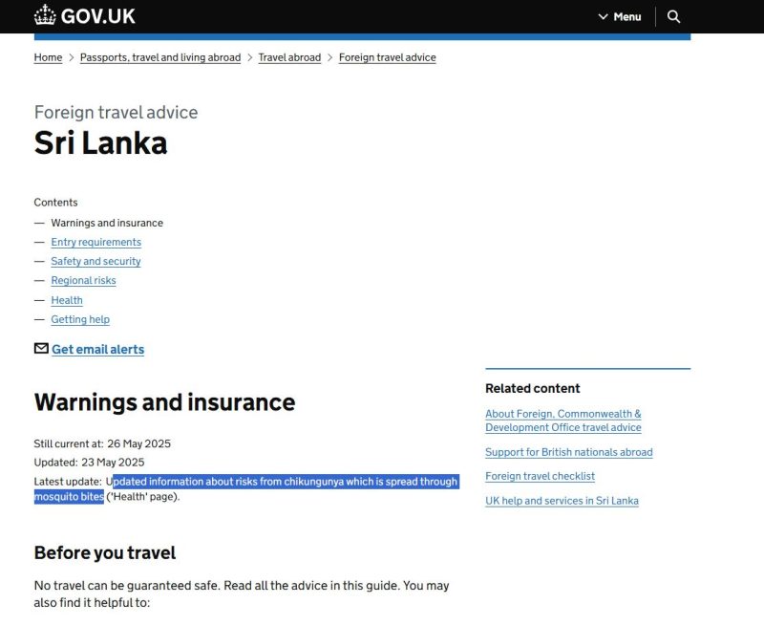
Task: Jump to Entry requirements section
Action: pos(95,242)
